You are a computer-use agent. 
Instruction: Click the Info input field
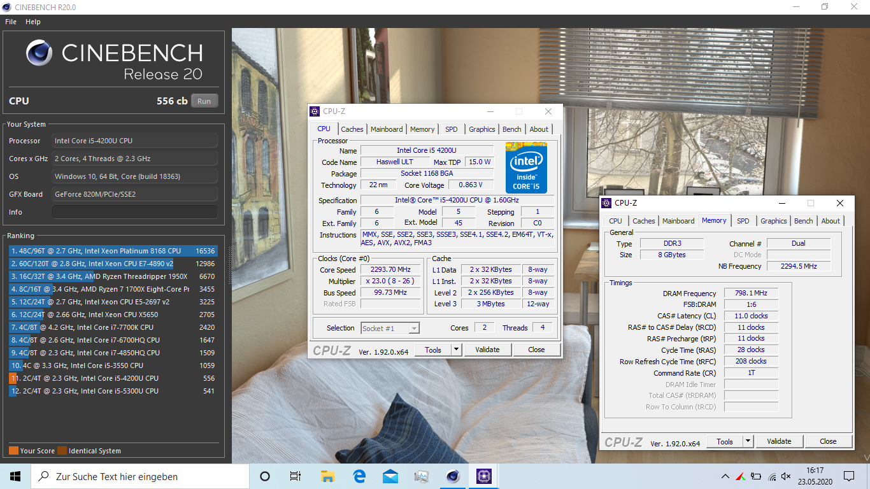pos(134,212)
